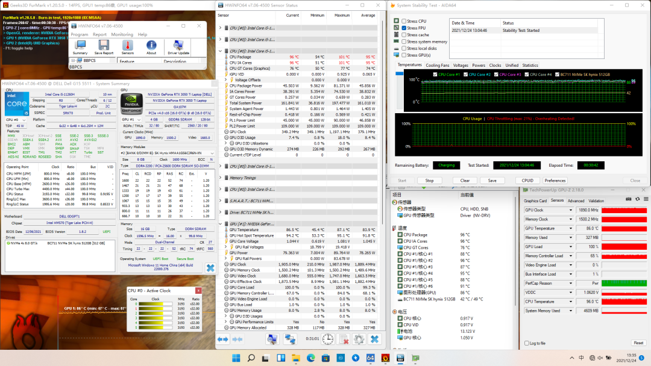Screen dimensions: 651x366
Task: Switch to the Cooling Fans tab
Action: [437, 65]
